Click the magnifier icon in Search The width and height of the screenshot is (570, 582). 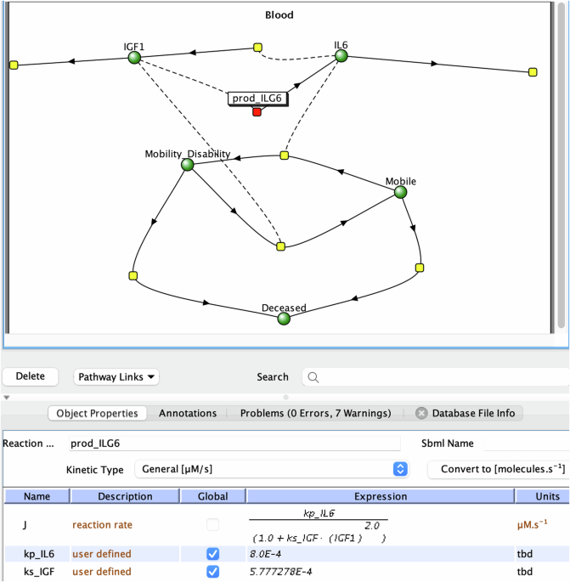click(x=312, y=377)
